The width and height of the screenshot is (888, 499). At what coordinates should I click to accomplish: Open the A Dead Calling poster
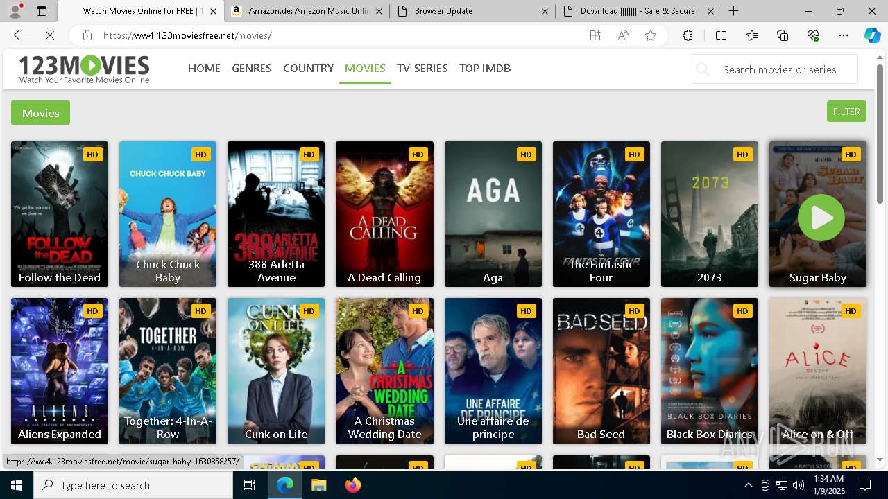tap(384, 214)
